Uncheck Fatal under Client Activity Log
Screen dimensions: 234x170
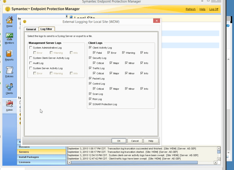click(94, 53)
